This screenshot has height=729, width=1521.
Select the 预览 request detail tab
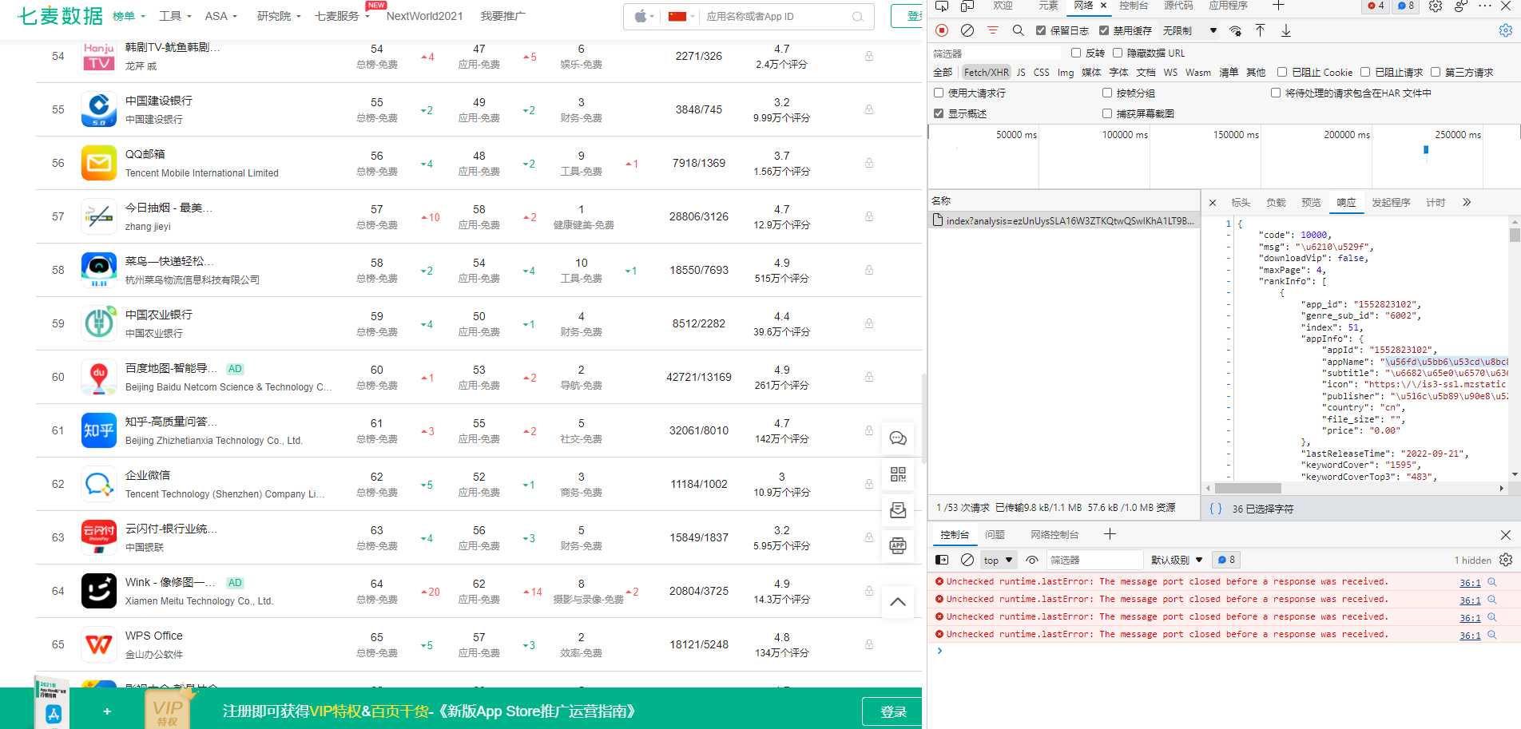coord(1311,202)
